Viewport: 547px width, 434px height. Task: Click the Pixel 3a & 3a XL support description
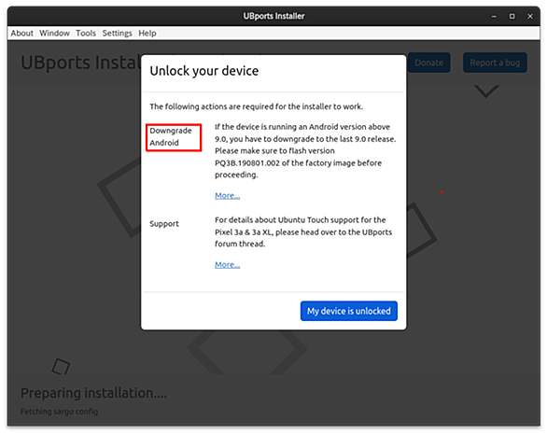[x=303, y=232]
